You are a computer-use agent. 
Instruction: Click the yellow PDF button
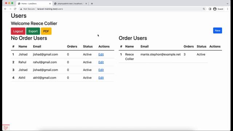(x=46, y=31)
